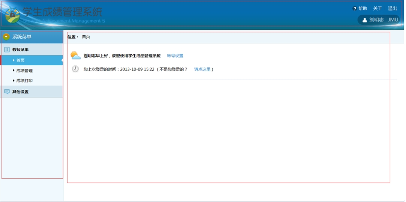Screen dimensions: 406x202
Task: Collapse the 教师菜单 section
Action: (x=20, y=50)
